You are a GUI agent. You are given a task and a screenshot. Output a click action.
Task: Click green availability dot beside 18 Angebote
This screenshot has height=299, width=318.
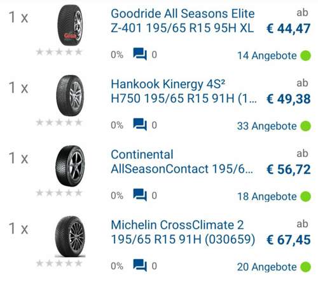pyautogui.click(x=305, y=196)
